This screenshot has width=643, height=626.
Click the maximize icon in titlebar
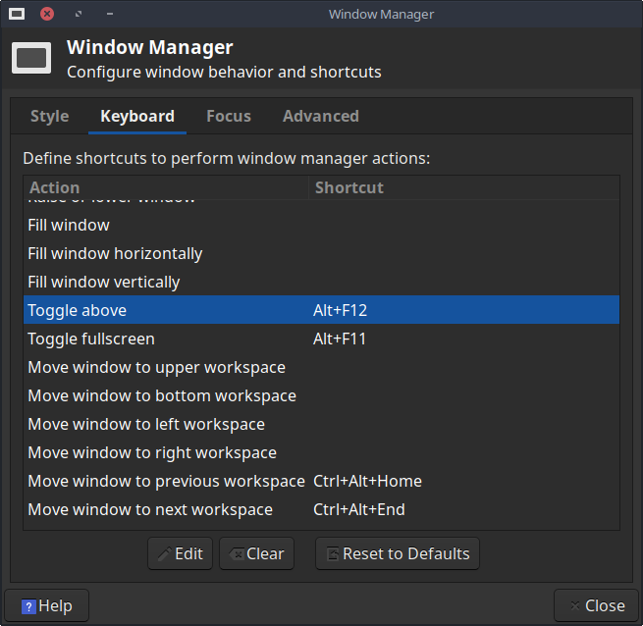(x=79, y=14)
